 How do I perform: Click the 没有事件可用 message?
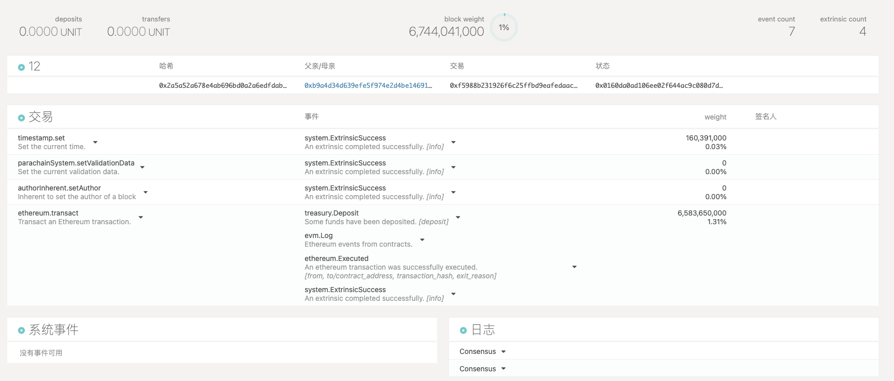(x=41, y=353)
